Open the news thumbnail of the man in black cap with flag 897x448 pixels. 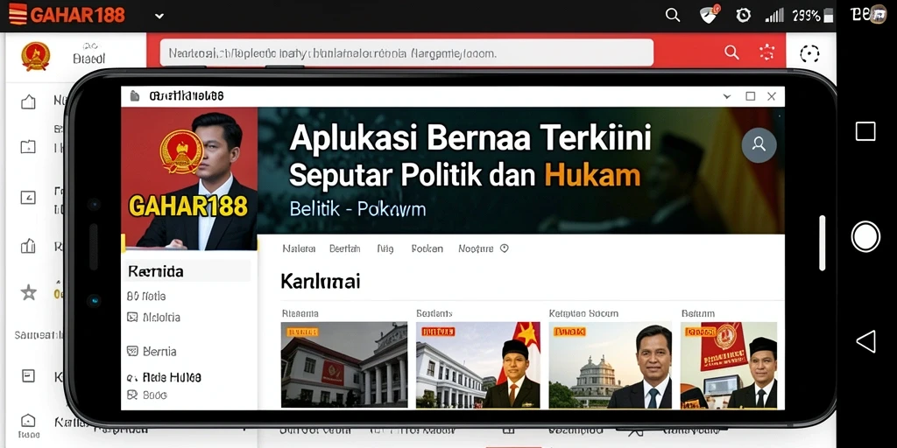[x=477, y=365]
